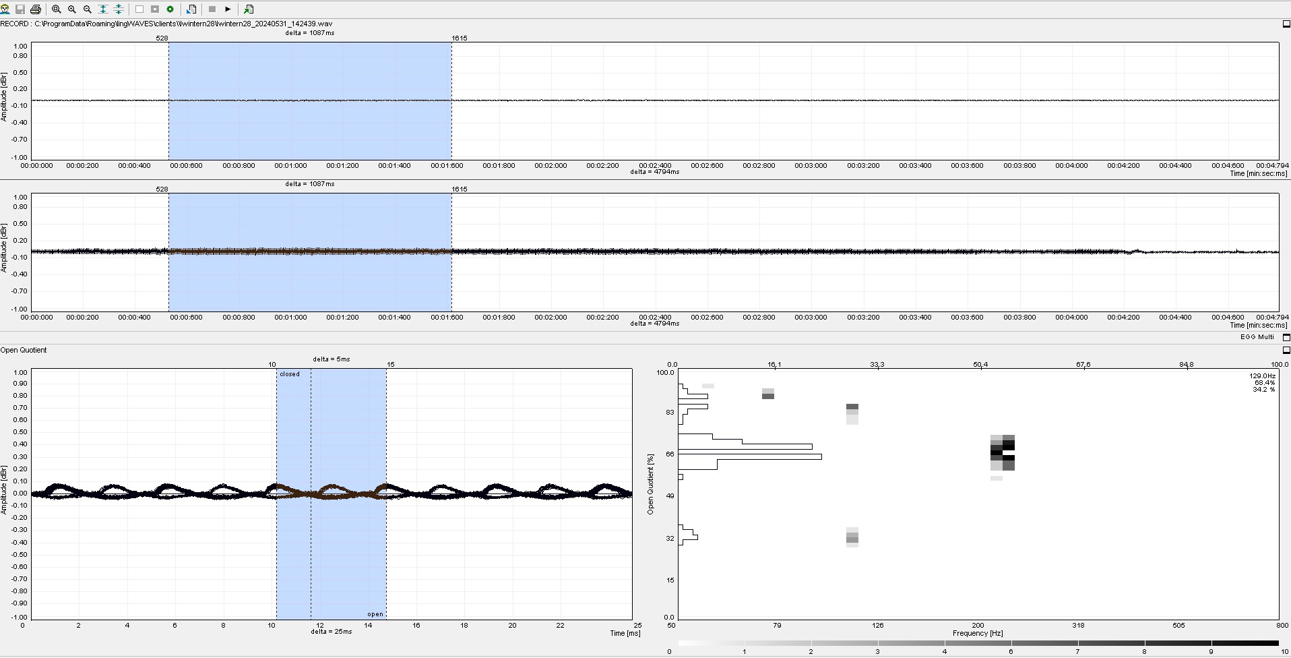Maximize the EGG Multi panel

tap(1286, 337)
